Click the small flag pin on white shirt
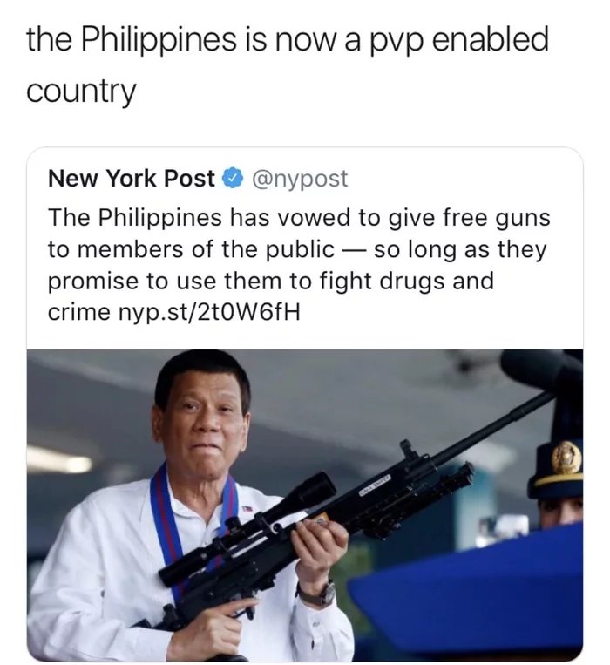Viewport: 610px width, 665px height. (247, 508)
